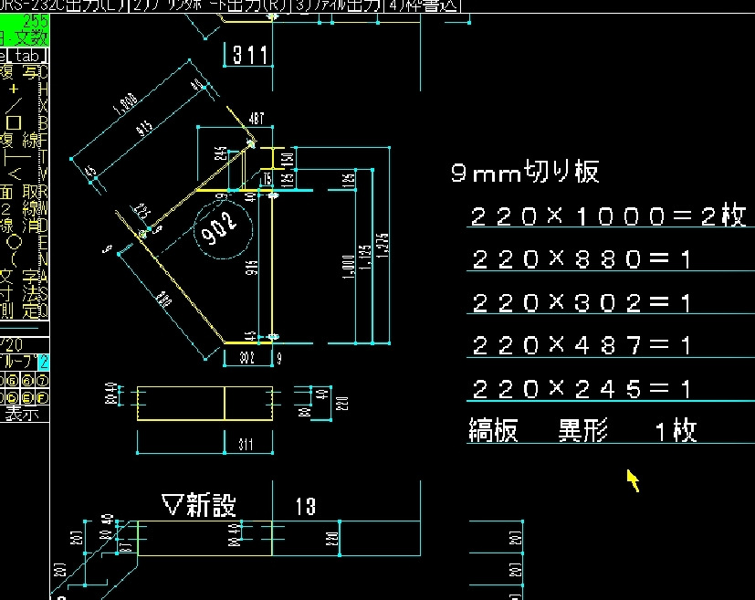Click the 311 dimension under the yellow rectangle
Image resolution: width=755 pixels, height=600 pixels.
[246, 444]
